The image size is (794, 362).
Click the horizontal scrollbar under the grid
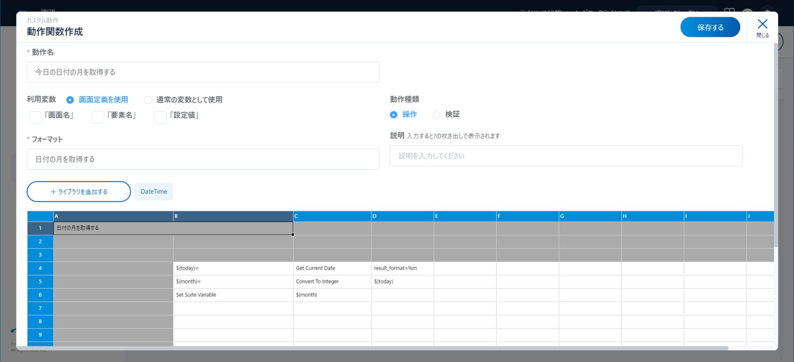point(372,348)
